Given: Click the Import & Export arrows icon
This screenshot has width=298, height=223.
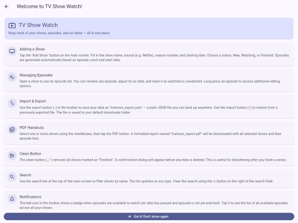Looking at the screenshot, I should pos(12,103).
